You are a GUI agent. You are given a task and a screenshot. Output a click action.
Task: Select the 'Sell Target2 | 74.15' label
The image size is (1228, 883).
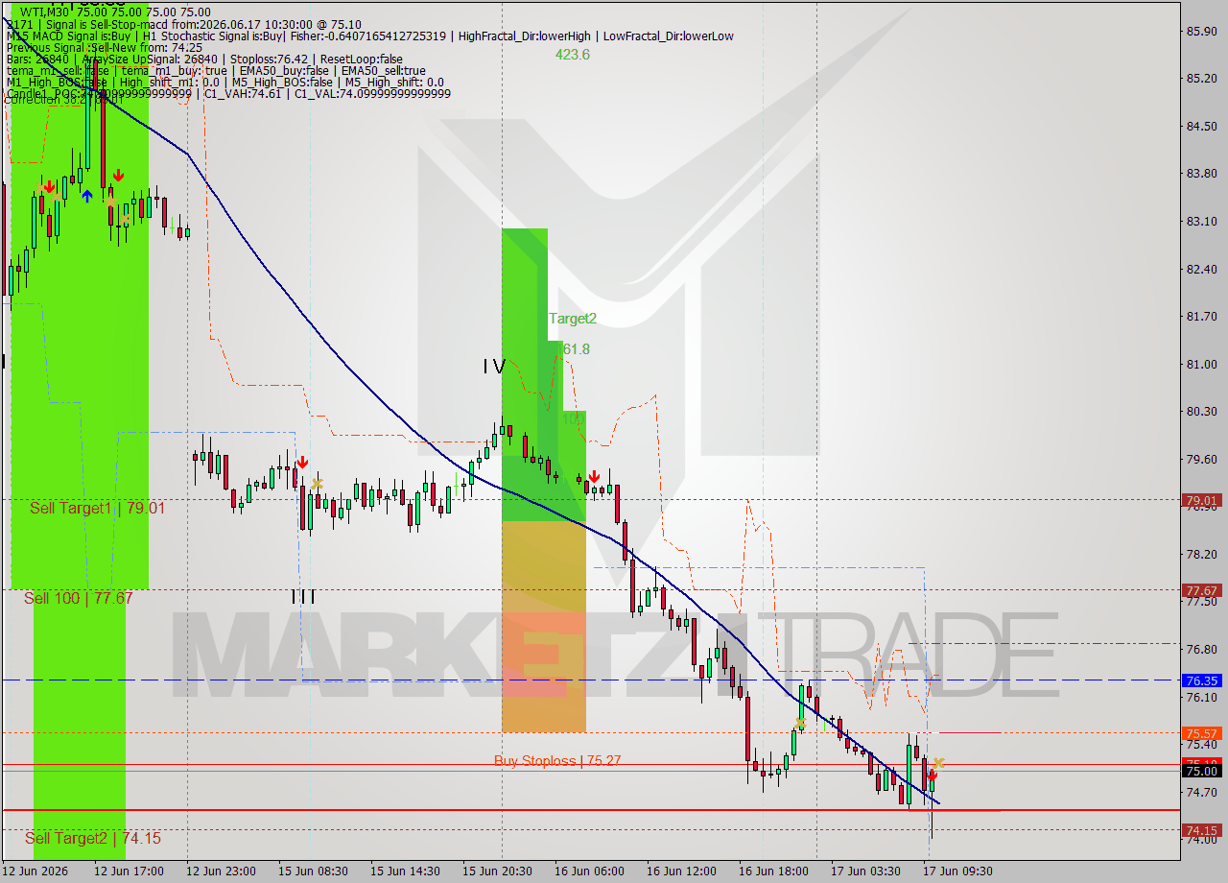(93, 838)
